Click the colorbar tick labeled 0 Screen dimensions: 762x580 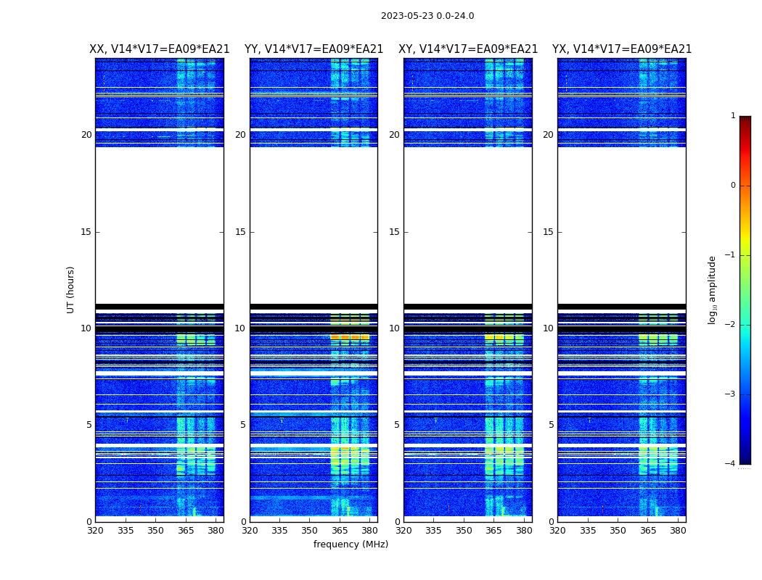(x=732, y=186)
